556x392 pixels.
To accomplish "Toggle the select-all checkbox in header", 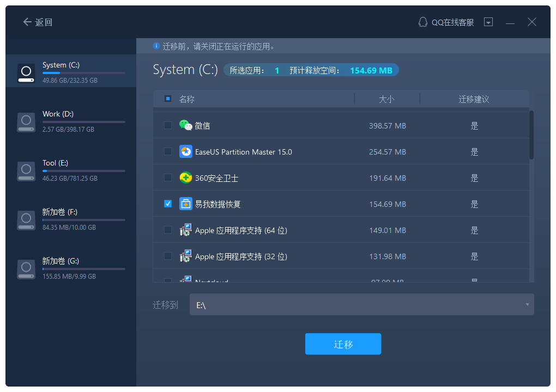I will coord(169,99).
